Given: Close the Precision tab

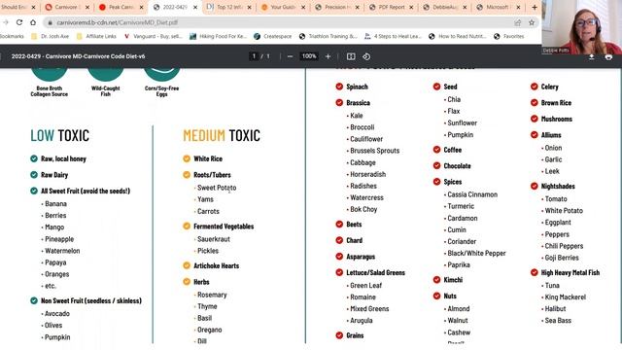Looking at the screenshot, I should tap(357, 7).
